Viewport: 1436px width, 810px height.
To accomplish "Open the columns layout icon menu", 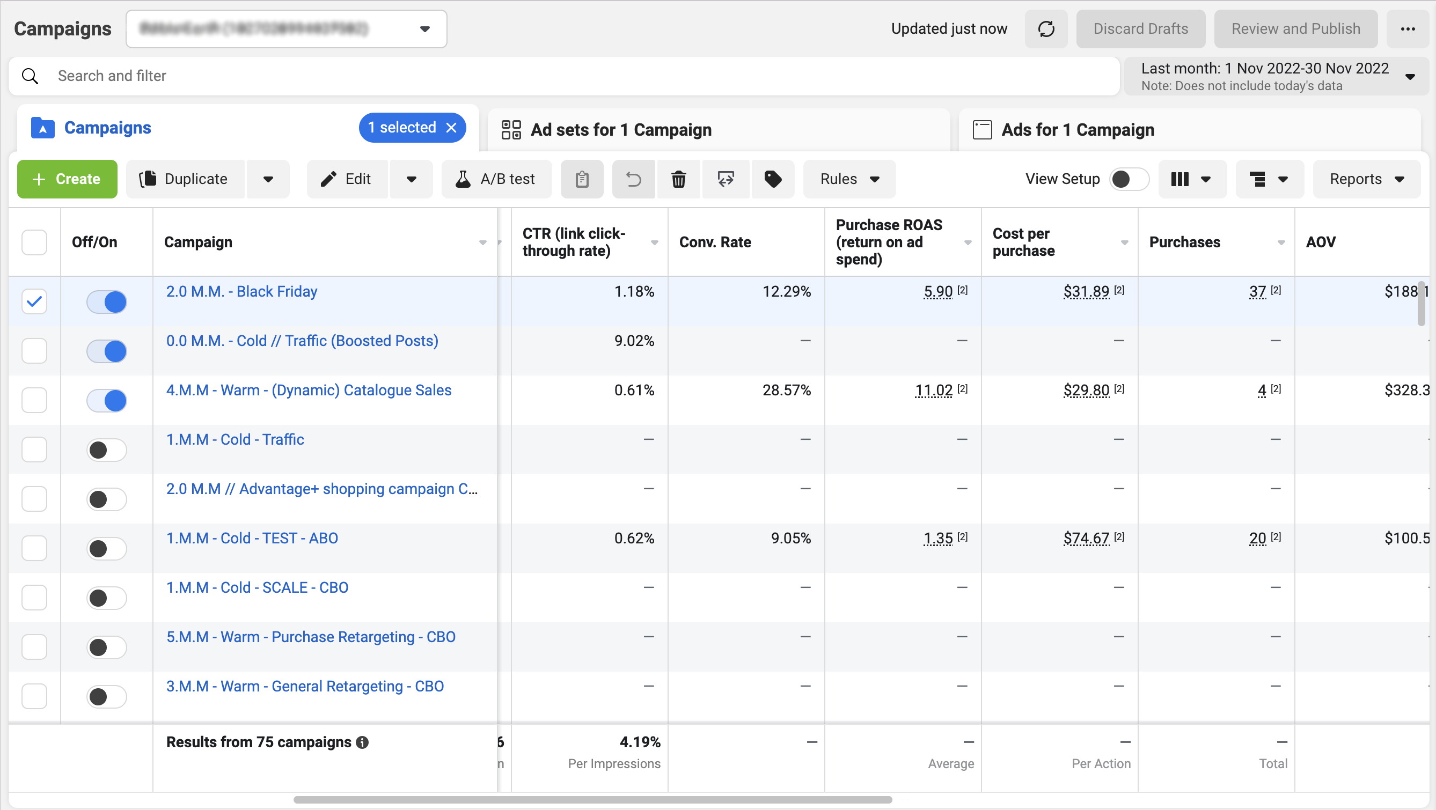I will pos(1192,179).
